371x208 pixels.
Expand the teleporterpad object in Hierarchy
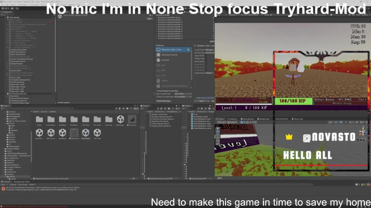(x=8, y=64)
